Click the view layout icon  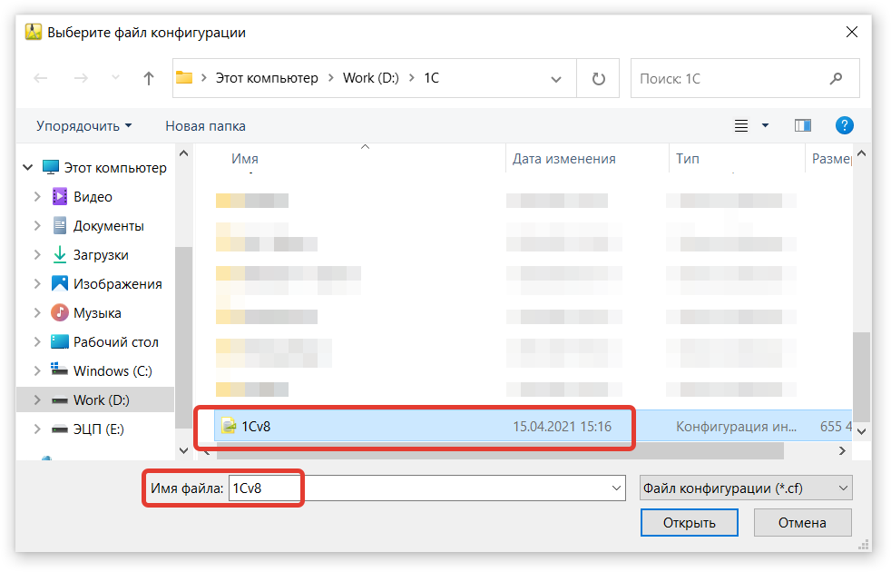point(741,125)
